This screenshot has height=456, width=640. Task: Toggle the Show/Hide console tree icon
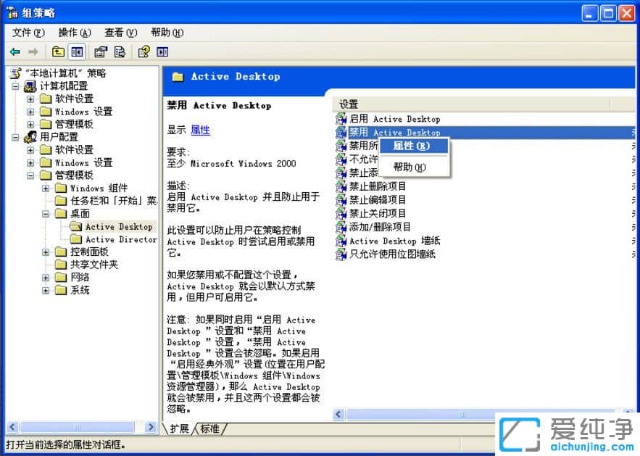[78, 51]
